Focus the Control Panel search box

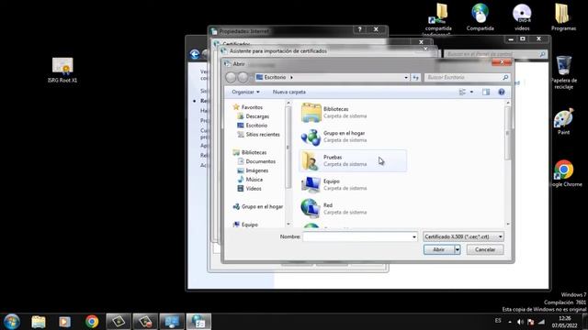pos(495,54)
